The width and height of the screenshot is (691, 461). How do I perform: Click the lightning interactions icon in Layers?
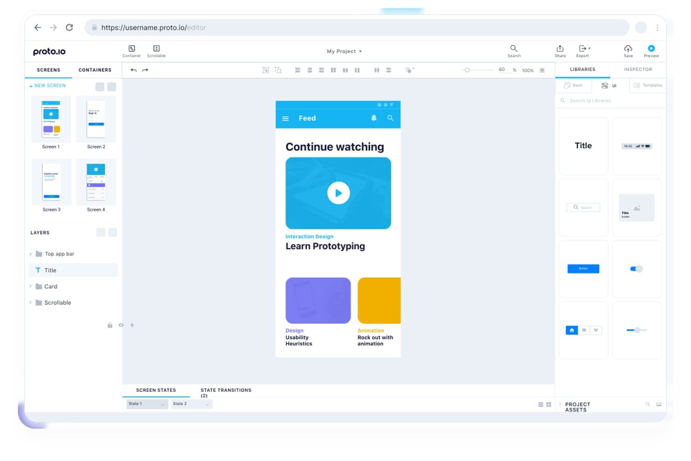tap(132, 325)
